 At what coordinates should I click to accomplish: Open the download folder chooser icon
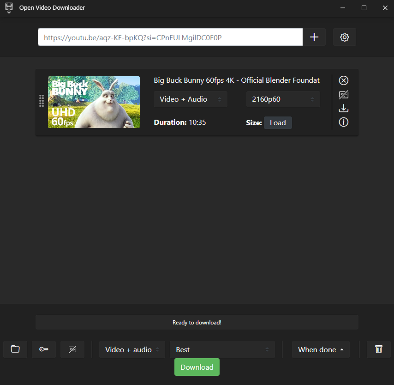(x=15, y=349)
